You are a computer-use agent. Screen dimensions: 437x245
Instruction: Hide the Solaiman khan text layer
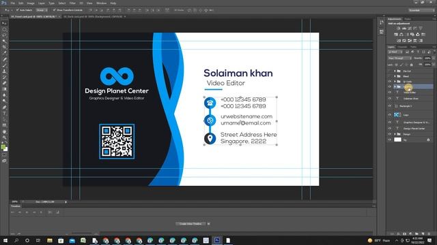(x=390, y=98)
